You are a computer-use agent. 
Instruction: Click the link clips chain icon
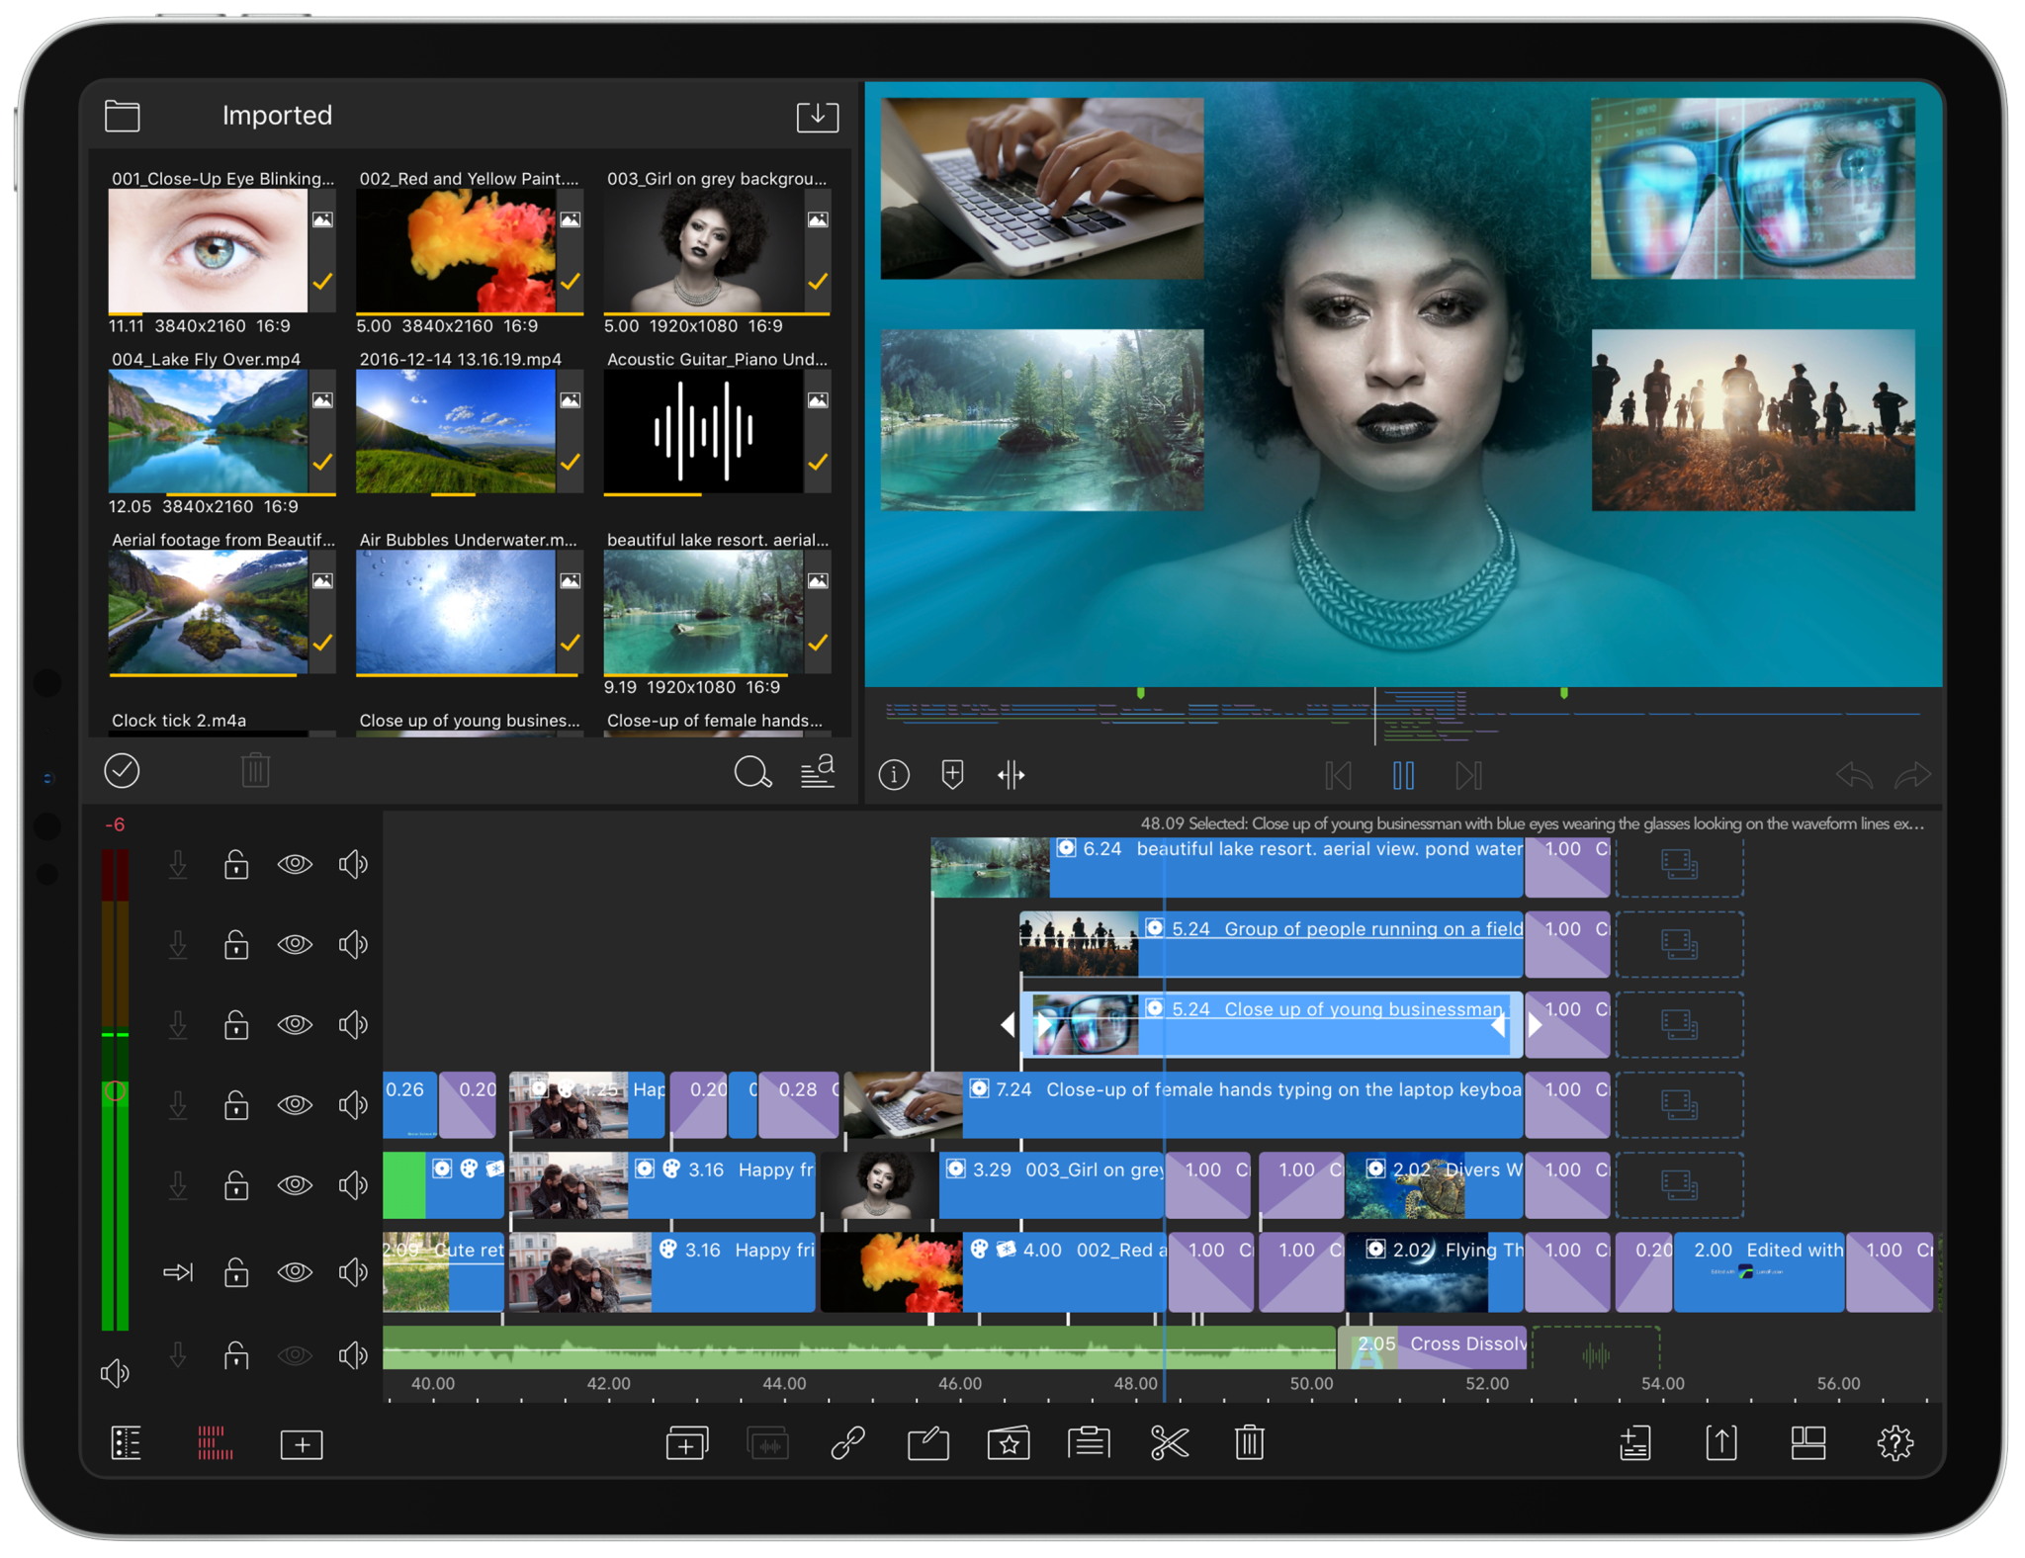847,1443
